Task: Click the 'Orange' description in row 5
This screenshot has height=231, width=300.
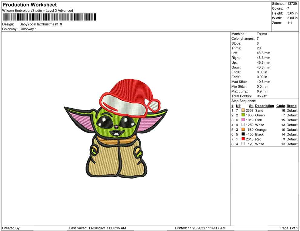Action: point(261,130)
